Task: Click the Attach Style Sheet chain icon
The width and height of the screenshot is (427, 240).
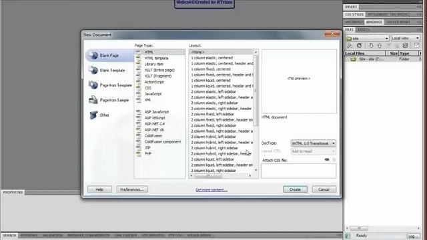Action: click(327, 160)
